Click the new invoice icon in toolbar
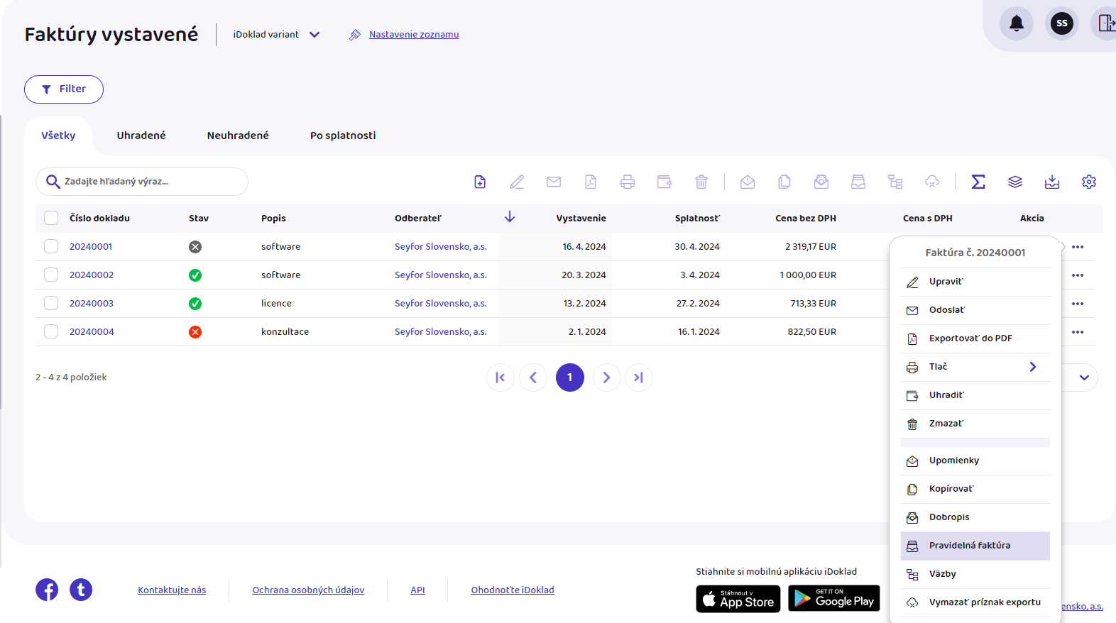 [480, 182]
